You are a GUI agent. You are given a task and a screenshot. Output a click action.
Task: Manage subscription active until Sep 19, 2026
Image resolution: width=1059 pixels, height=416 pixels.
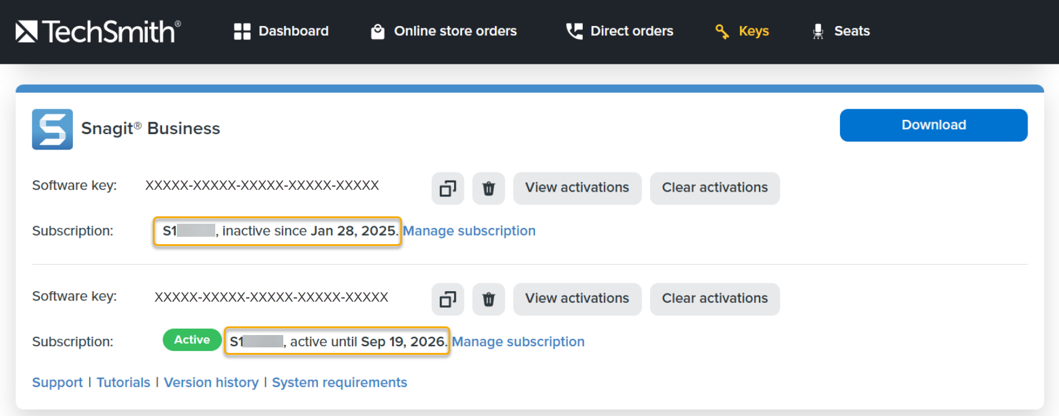(x=518, y=342)
